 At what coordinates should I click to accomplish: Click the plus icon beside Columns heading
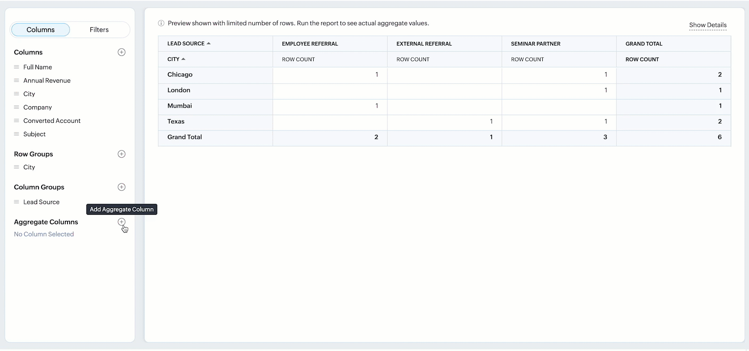pos(121,52)
